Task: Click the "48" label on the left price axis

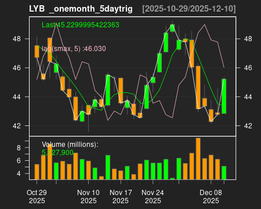Action: click(17, 39)
